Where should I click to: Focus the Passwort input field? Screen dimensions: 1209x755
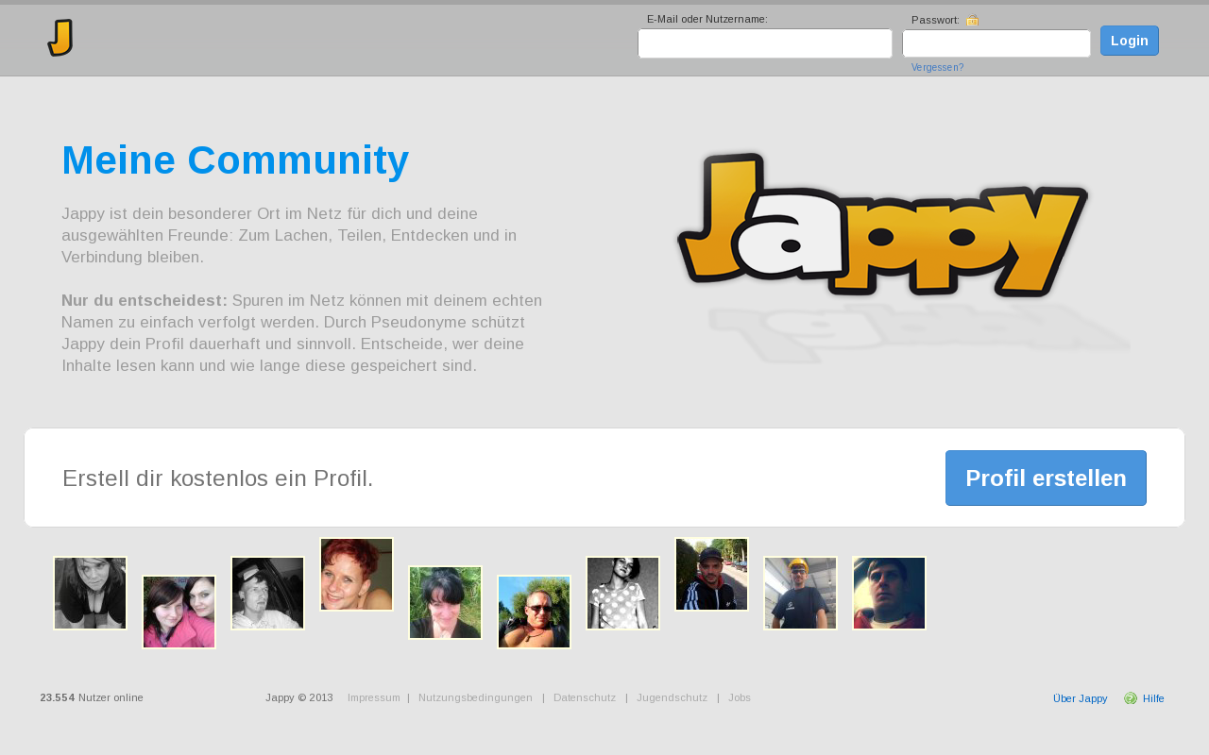coord(996,43)
